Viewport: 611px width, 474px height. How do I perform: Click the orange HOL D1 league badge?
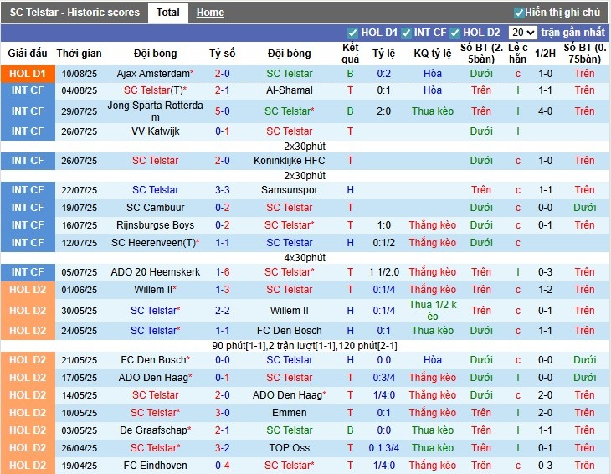click(x=28, y=74)
